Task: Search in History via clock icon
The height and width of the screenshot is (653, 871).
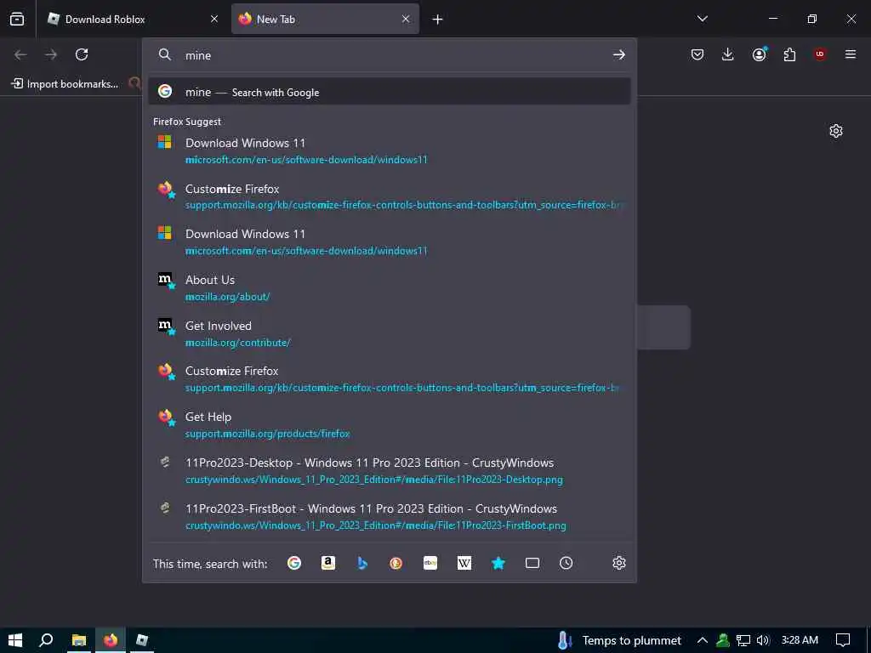Action: (566, 563)
